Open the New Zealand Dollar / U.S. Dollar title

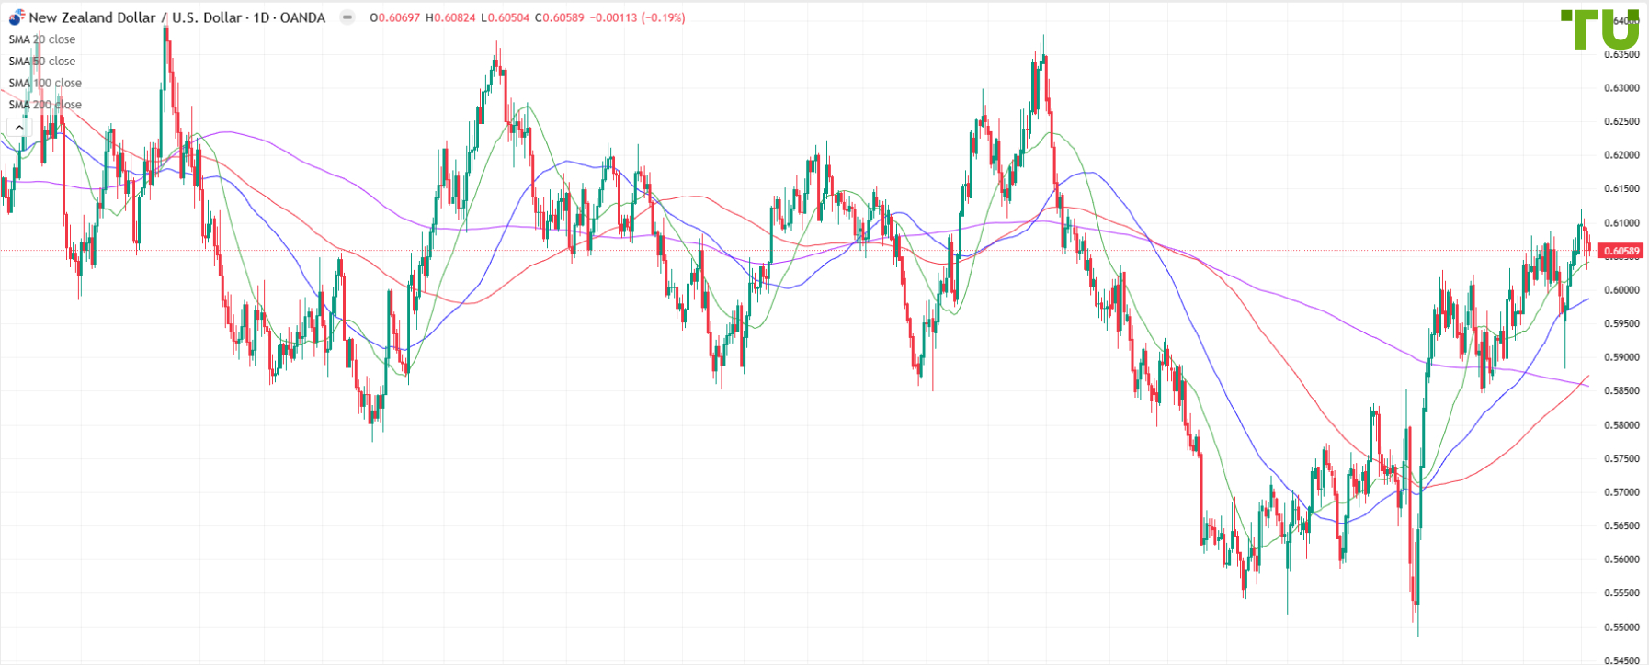point(177,17)
